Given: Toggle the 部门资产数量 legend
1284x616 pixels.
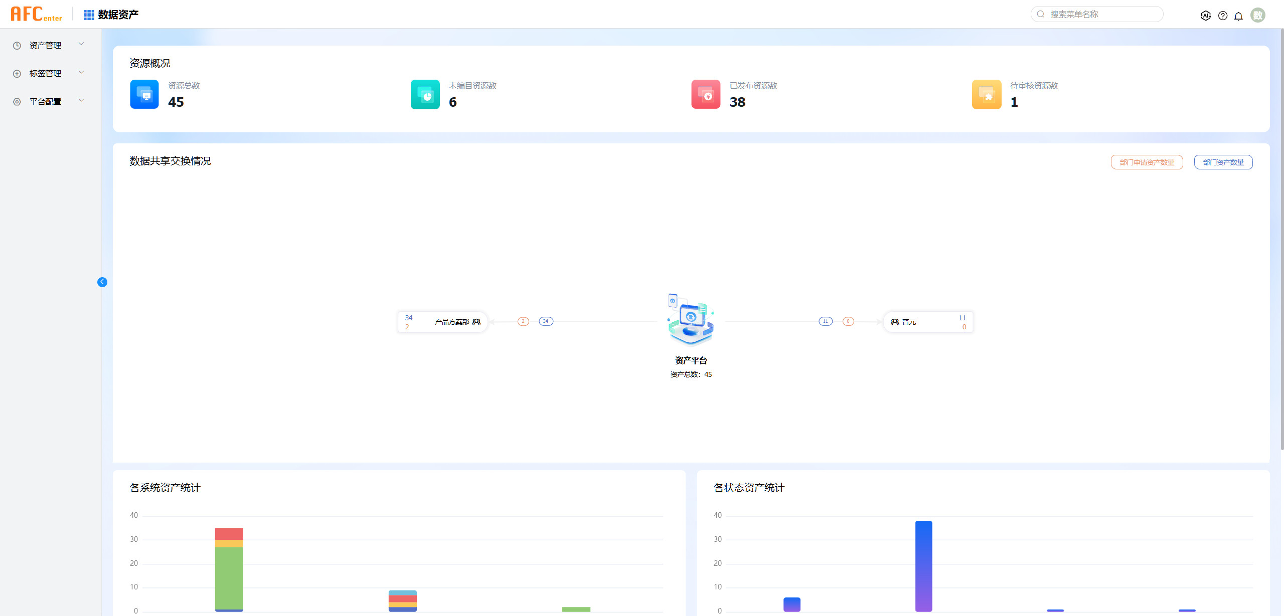Looking at the screenshot, I should click(x=1223, y=162).
